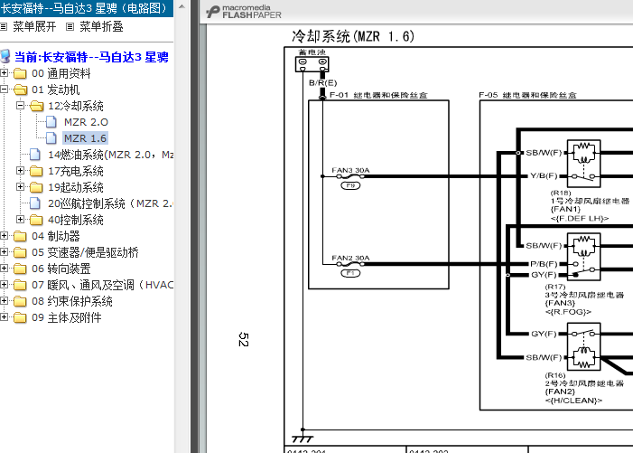Expand the 17充电系统 folder node

(x=20, y=171)
